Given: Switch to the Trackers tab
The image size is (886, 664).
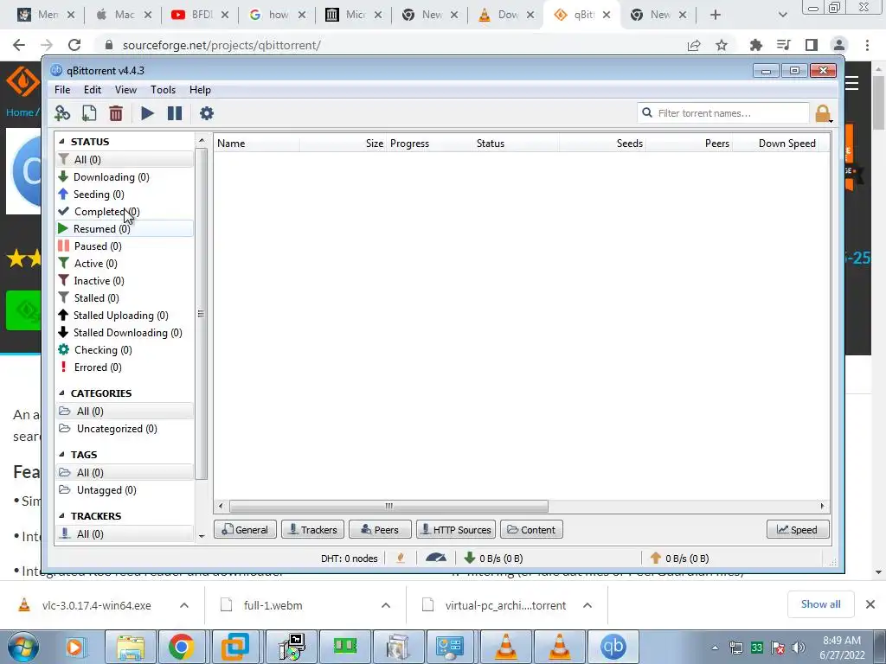Looking at the screenshot, I should pos(312,530).
